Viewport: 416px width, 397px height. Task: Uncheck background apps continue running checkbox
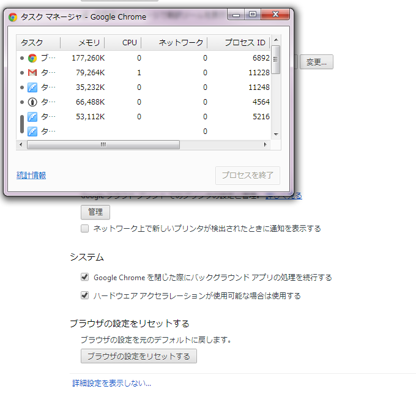coord(84,277)
